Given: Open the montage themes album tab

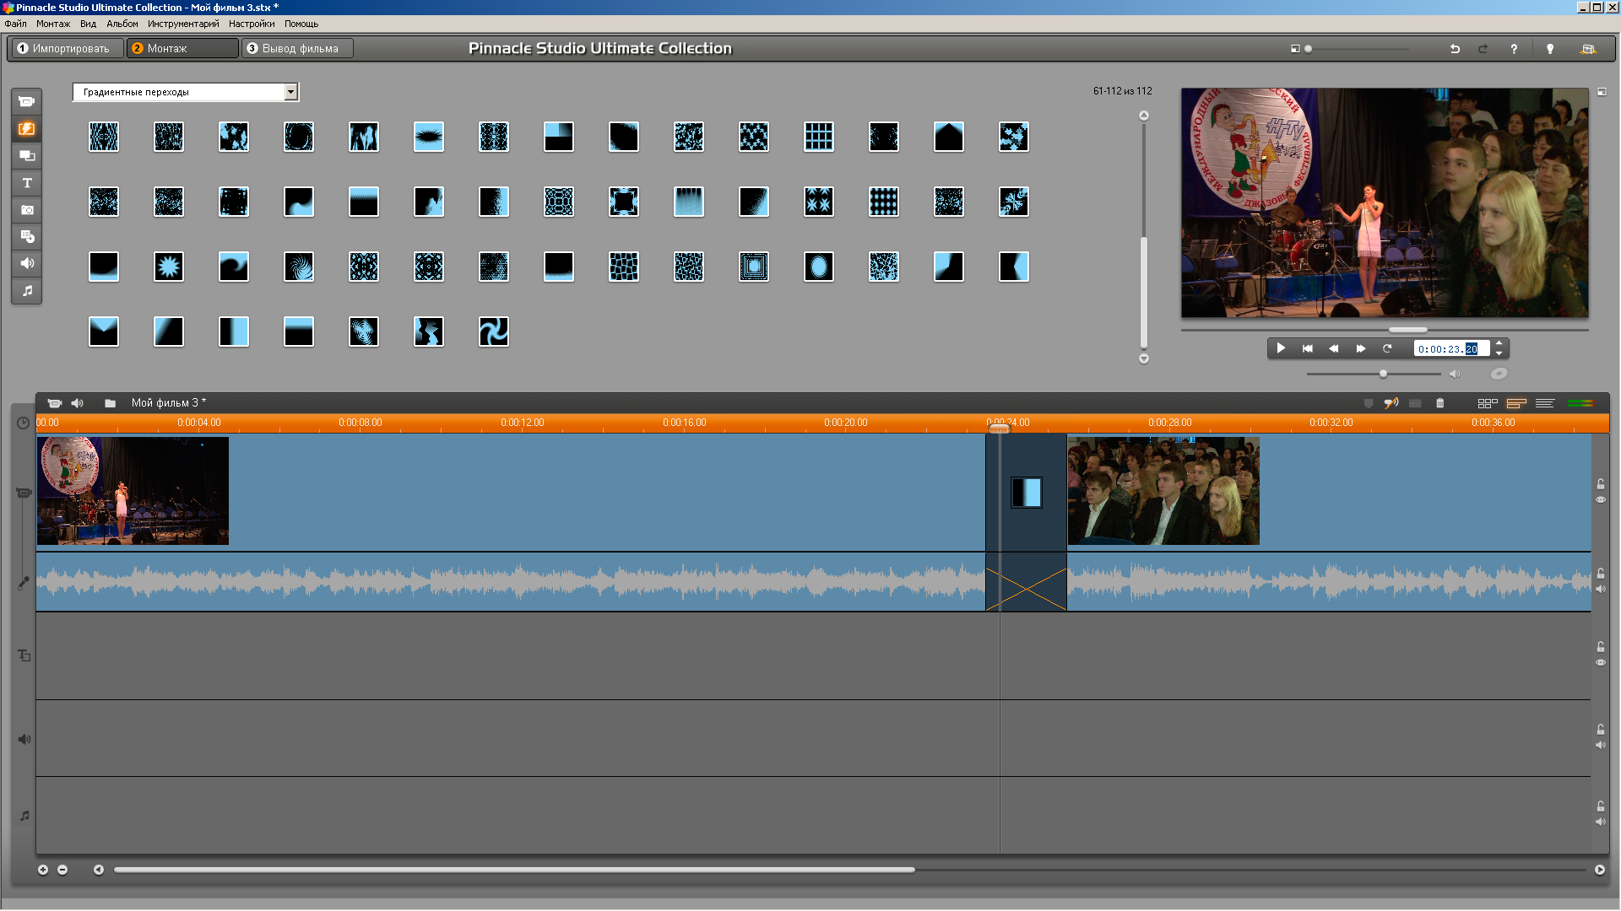Looking at the screenshot, I should 27,156.
